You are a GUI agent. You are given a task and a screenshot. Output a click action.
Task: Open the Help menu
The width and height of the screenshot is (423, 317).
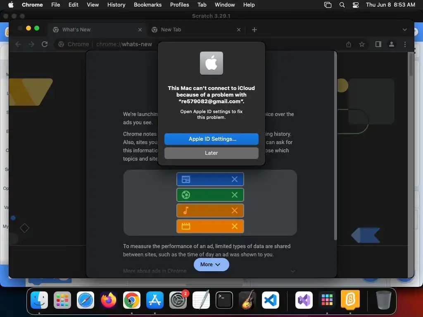(249, 5)
